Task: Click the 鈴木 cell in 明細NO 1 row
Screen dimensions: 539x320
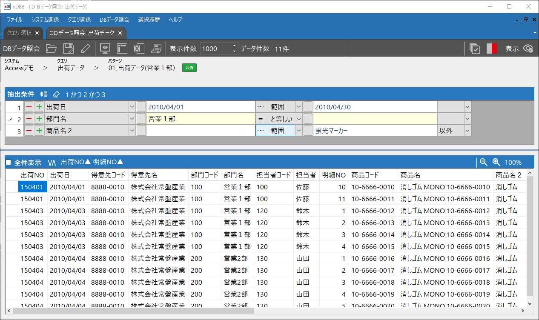Action: 306,211
